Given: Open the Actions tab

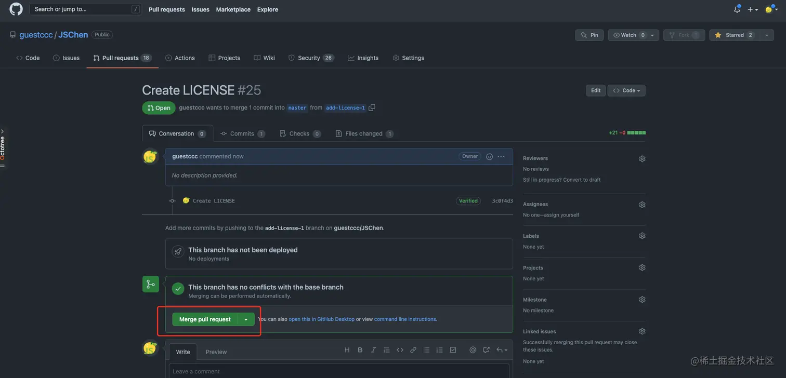Looking at the screenshot, I should 180,58.
